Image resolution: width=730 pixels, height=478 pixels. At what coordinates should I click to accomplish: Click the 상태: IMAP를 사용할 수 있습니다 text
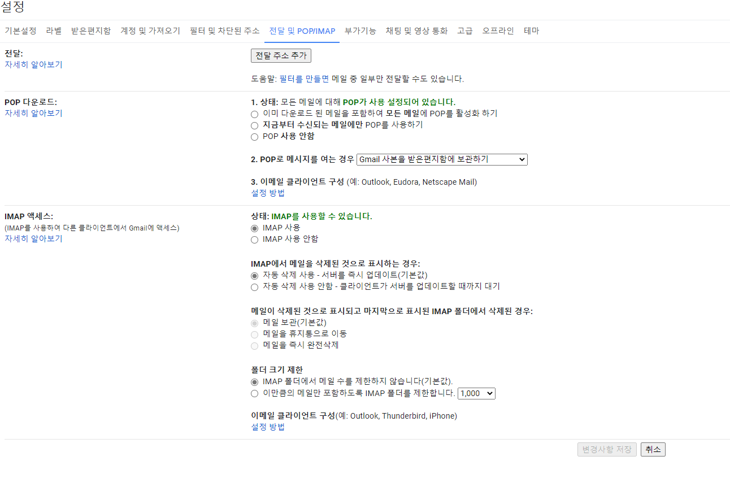click(311, 216)
